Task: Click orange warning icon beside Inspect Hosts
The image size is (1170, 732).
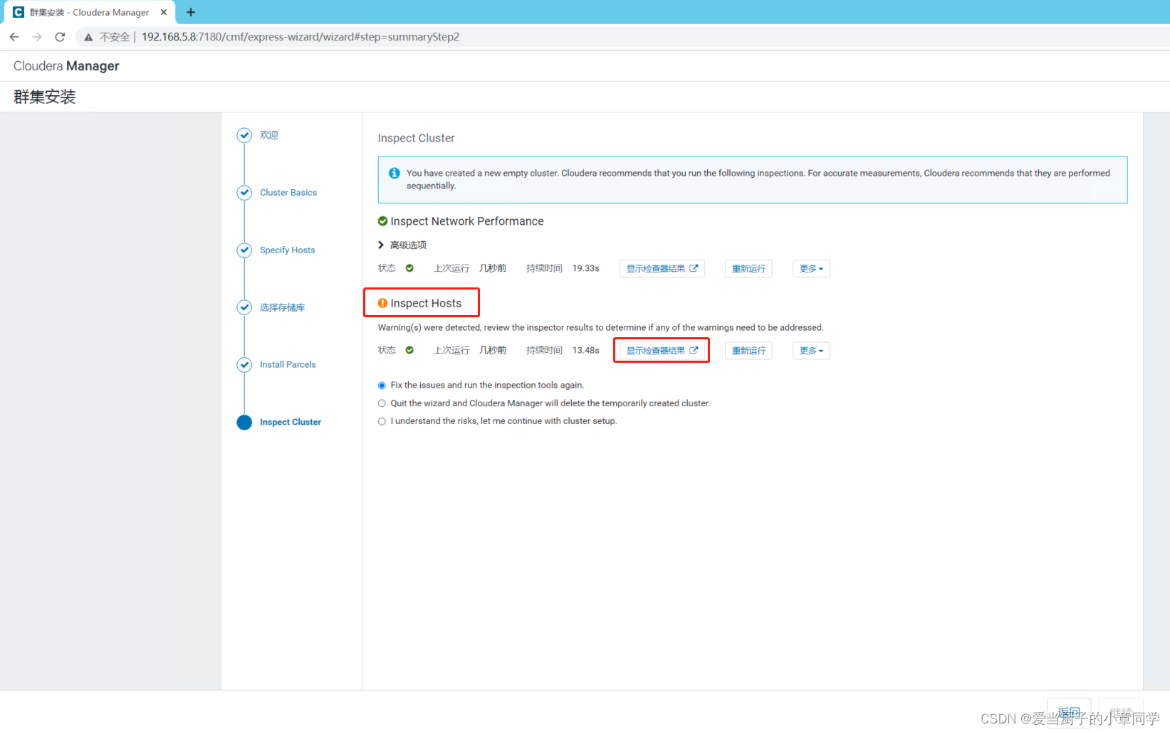Action: point(382,303)
